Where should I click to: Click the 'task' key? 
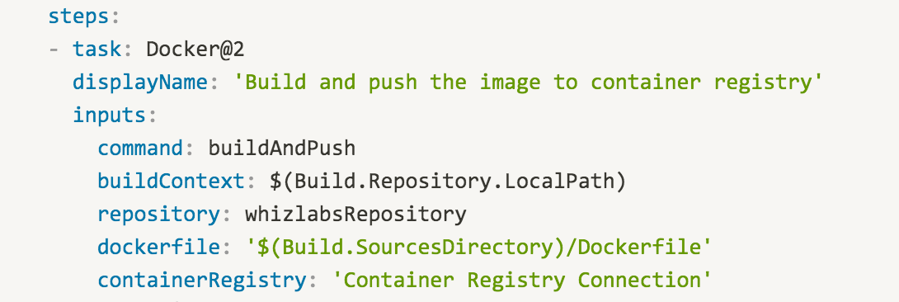pyautogui.click(x=96, y=50)
